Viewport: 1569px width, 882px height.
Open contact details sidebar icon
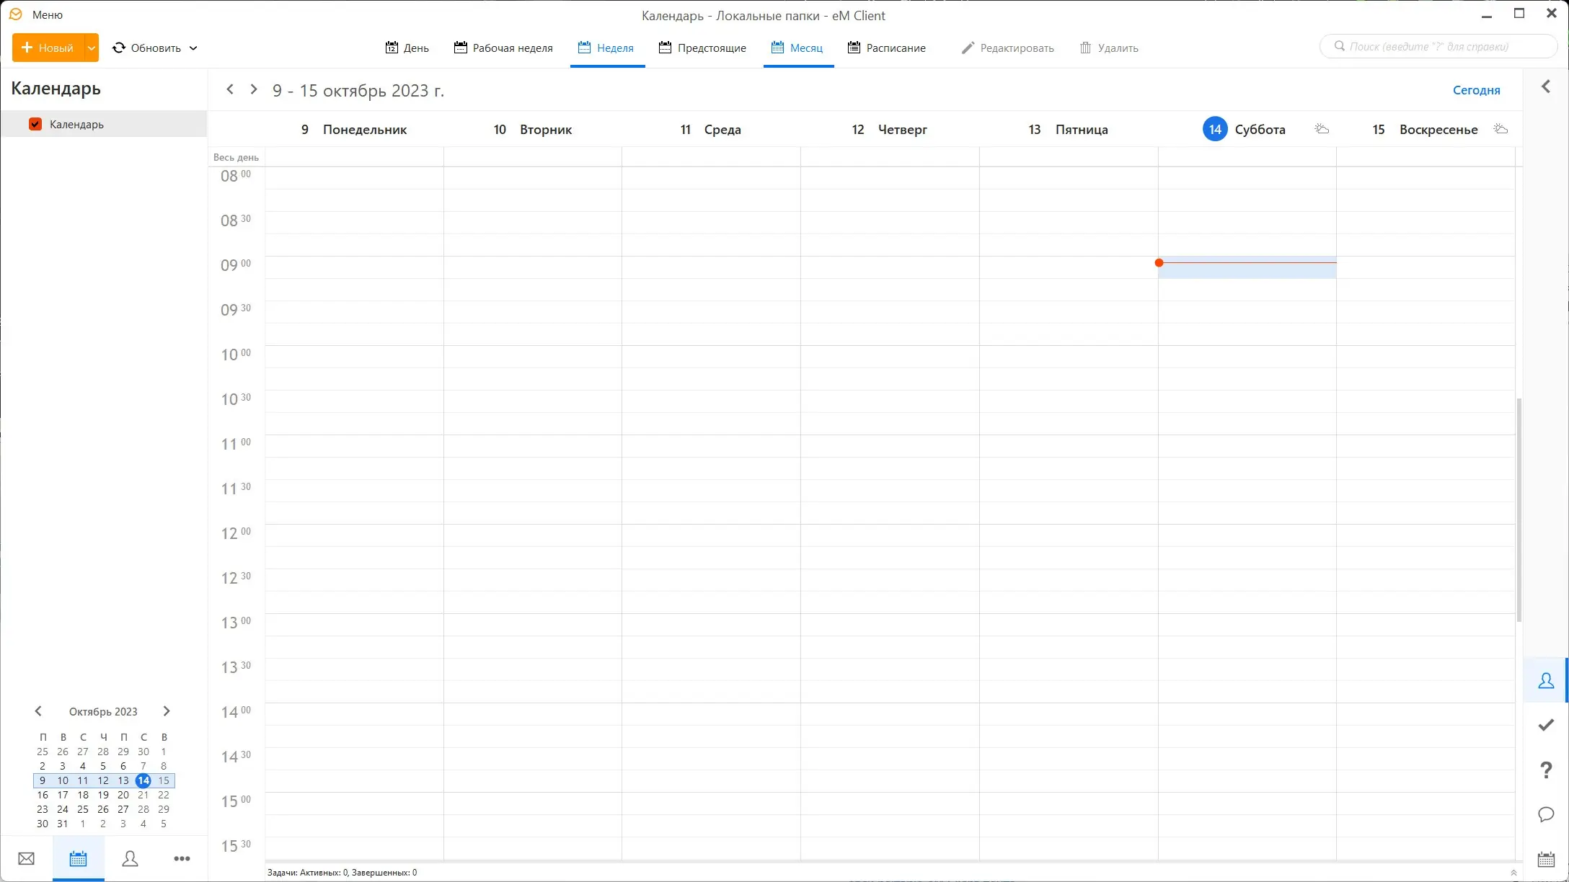tap(1545, 680)
